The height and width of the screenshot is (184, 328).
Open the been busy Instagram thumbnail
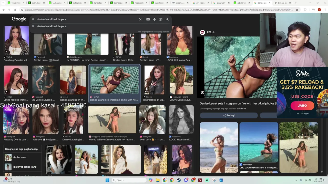tap(152, 120)
